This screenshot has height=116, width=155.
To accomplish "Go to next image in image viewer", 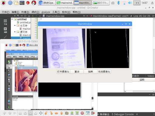I will click(x=10, y=113).
